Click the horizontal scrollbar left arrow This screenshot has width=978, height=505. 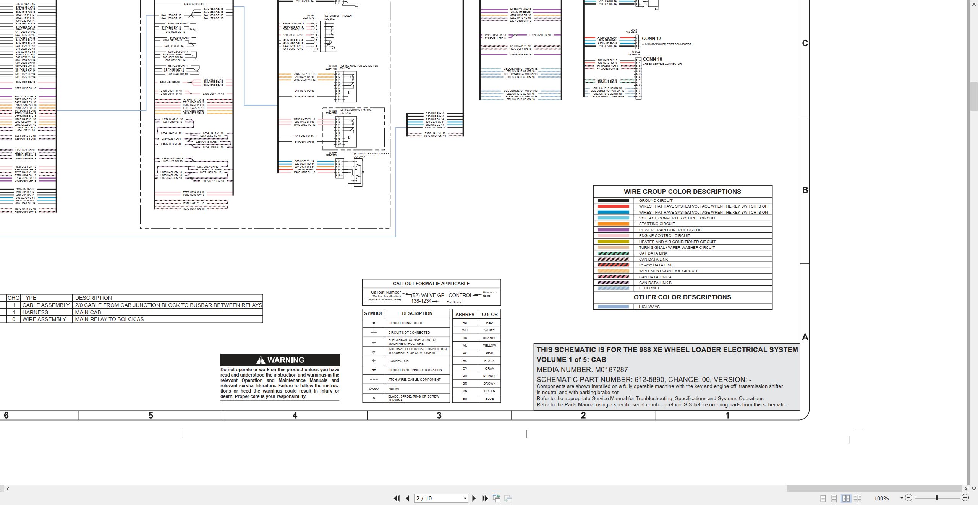click(x=8, y=488)
